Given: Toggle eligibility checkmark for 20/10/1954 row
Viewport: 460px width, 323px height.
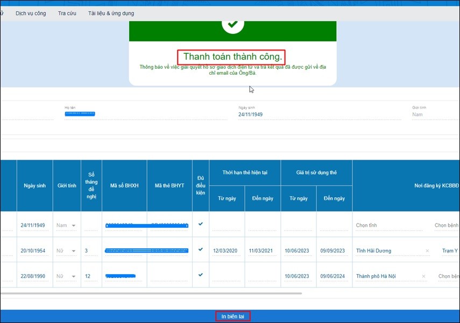Looking at the screenshot, I should click(201, 249).
